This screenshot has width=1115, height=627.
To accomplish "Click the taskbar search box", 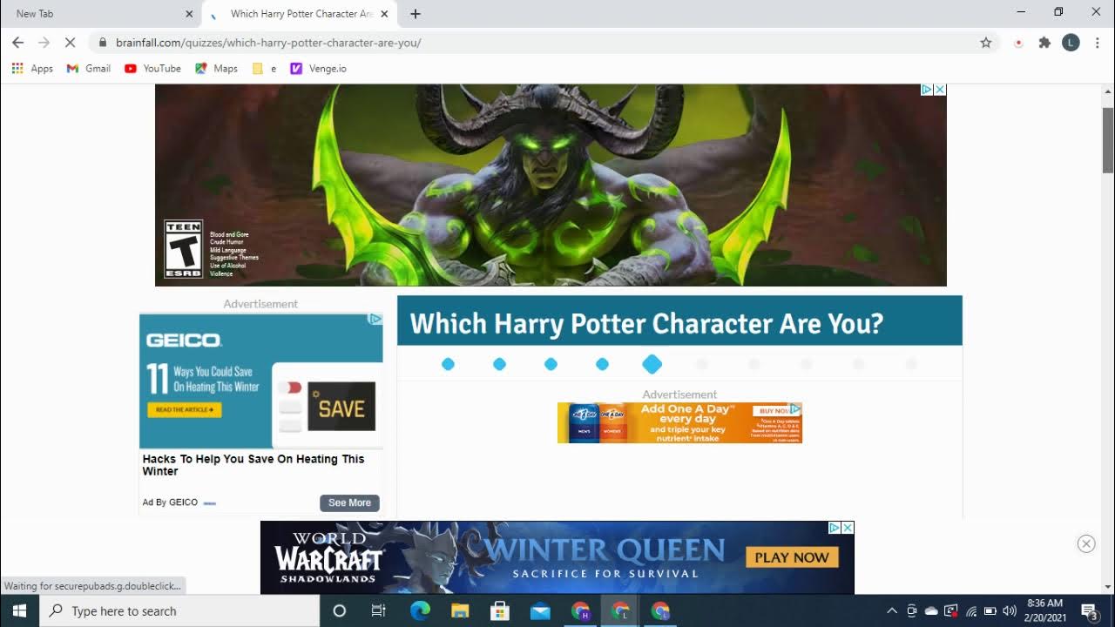I will tap(179, 611).
